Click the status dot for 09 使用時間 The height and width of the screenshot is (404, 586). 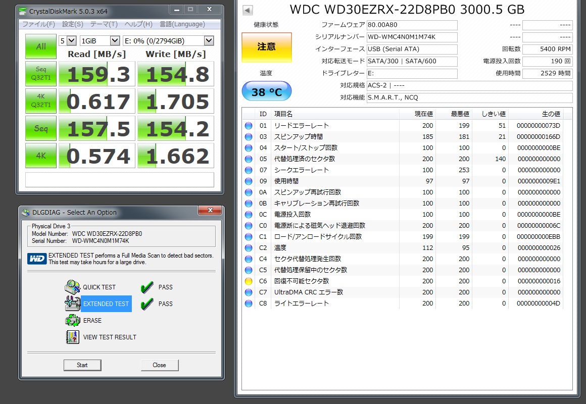coord(249,181)
